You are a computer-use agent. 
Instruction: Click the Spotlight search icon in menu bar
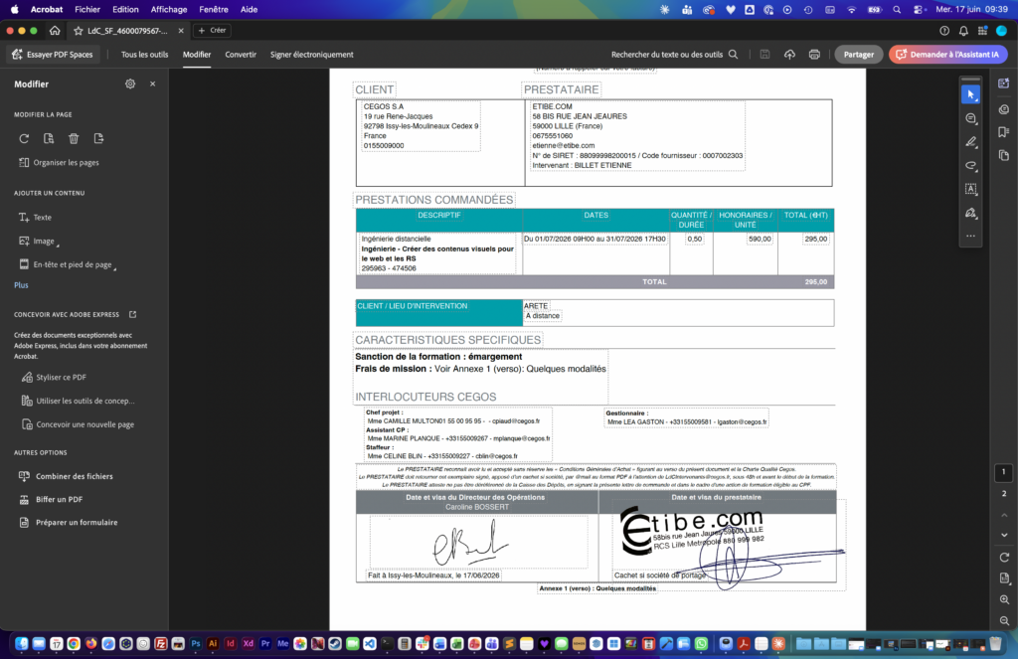(897, 10)
